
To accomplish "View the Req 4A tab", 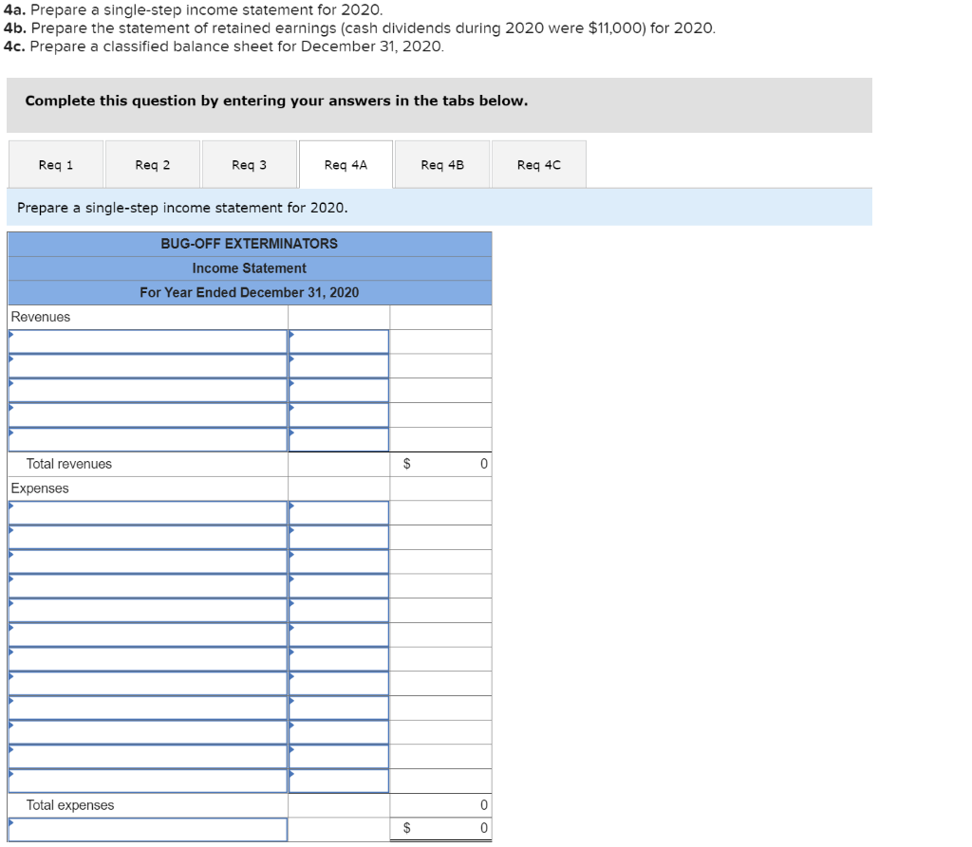I will pyautogui.click(x=346, y=163).
